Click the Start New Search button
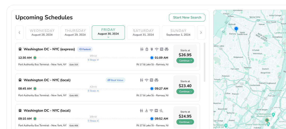 187,18
